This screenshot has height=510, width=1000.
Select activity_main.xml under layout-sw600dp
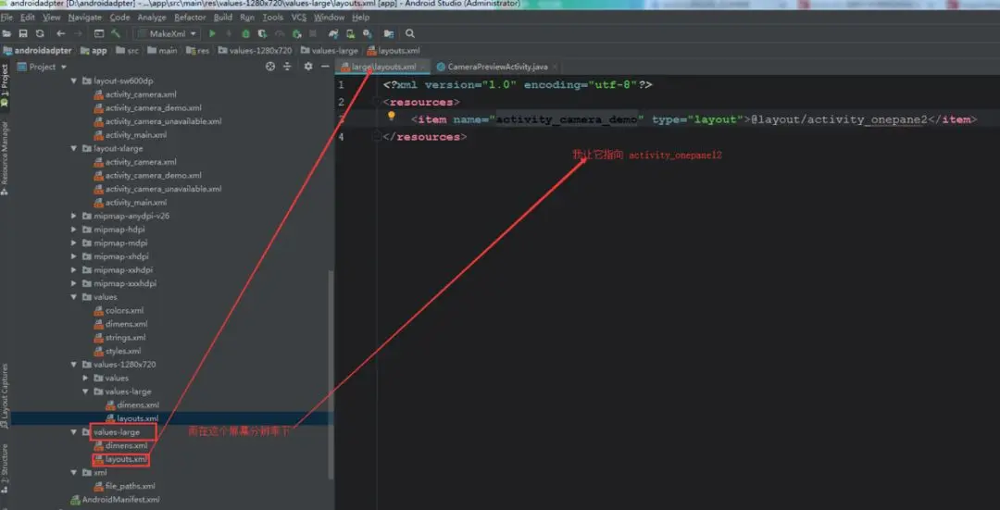pos(131,135)
